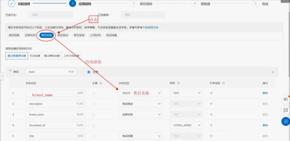
Task: Click the table name input main
Action: [x=51, y=72]
